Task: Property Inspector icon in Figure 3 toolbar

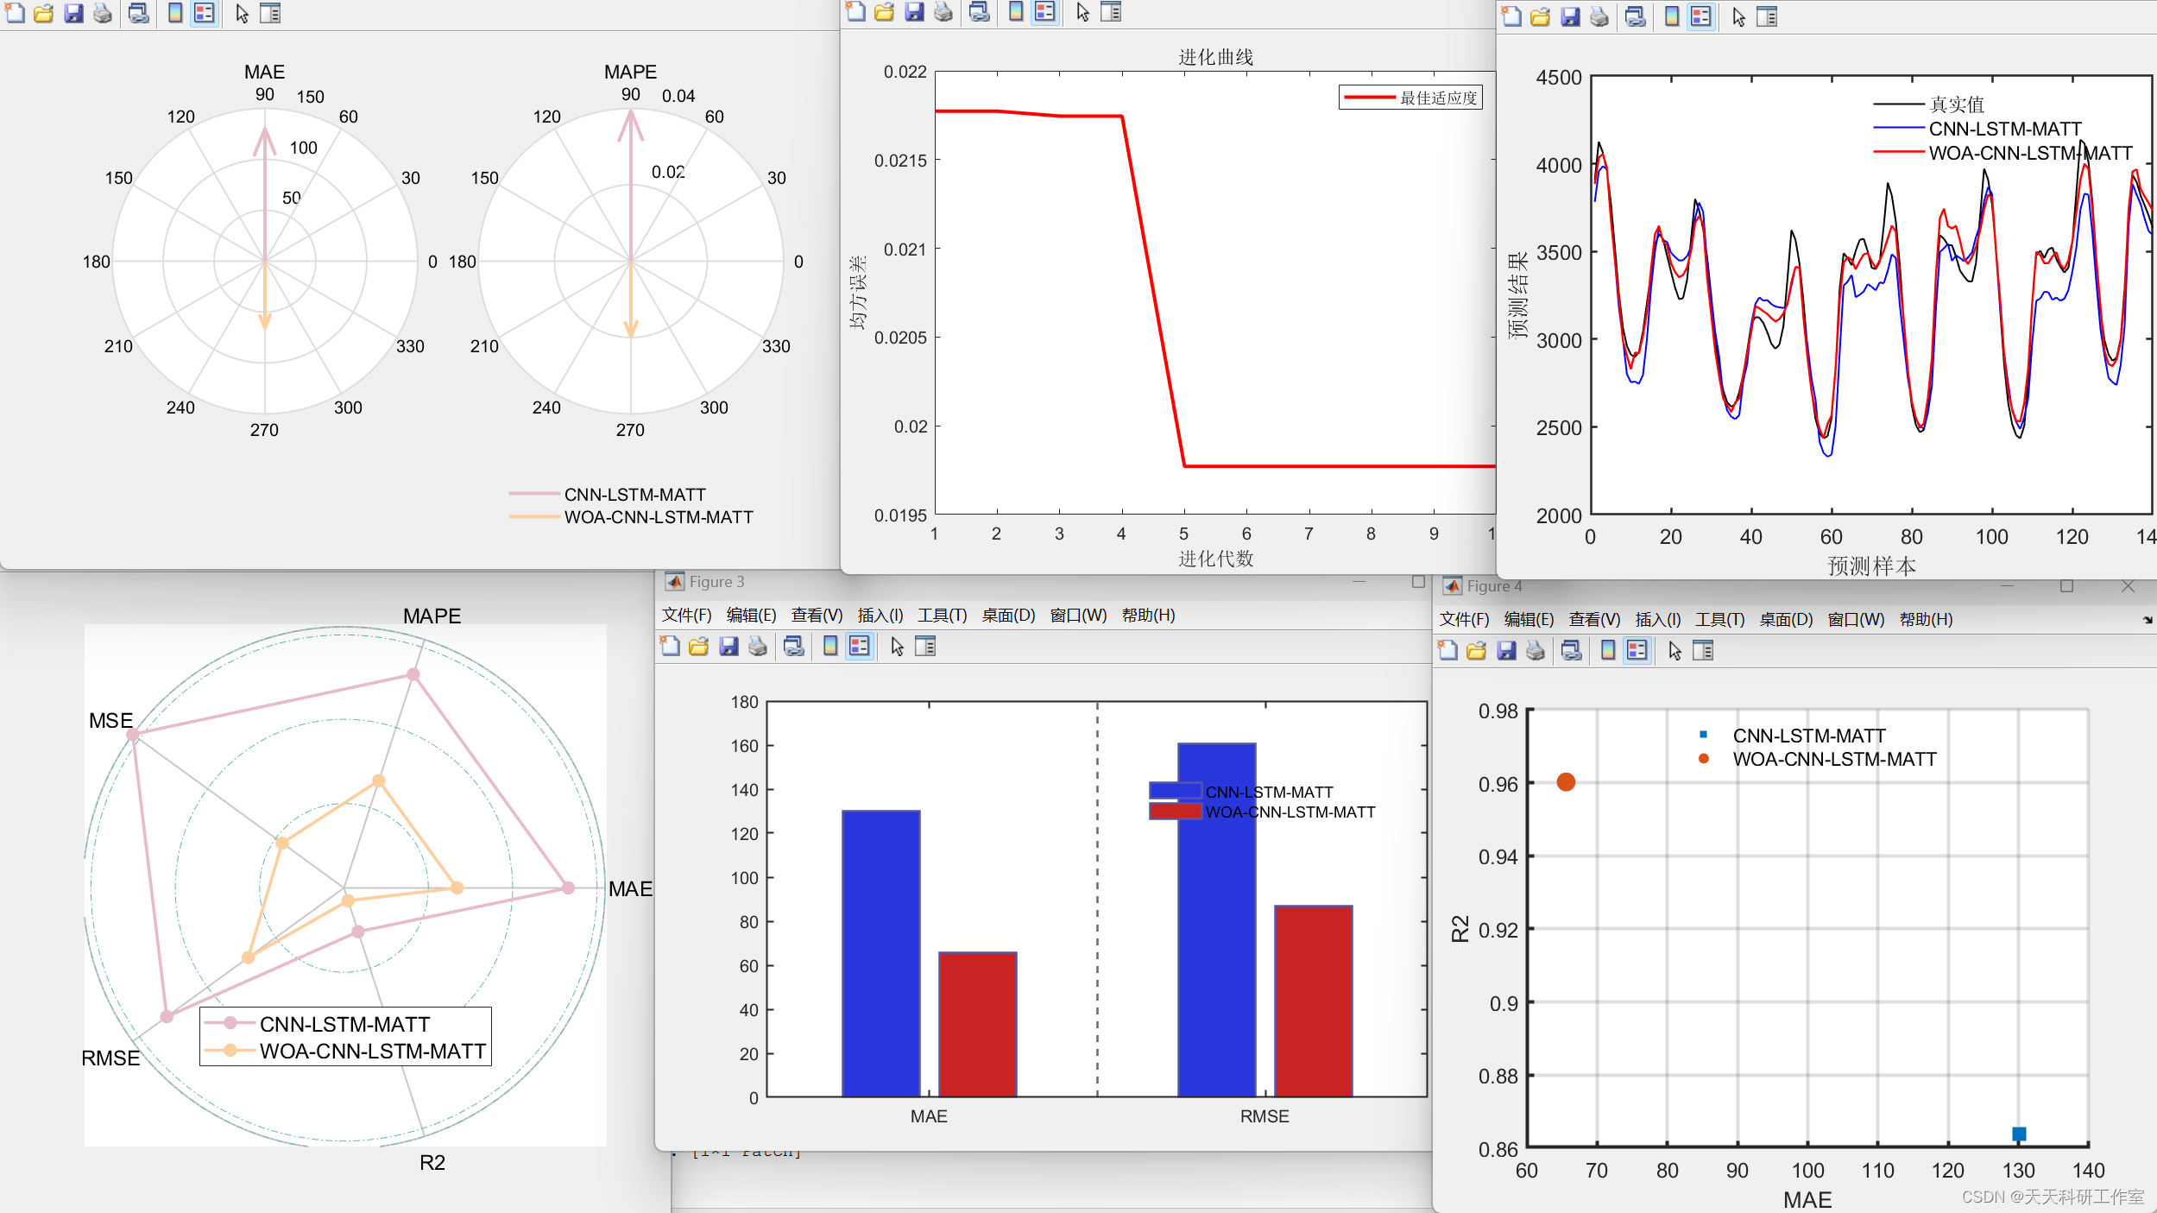Action: tap(925, 646)
